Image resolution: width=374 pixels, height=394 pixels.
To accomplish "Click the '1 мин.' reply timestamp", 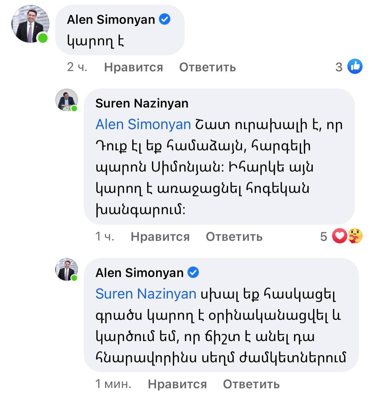I will pos(113,384).
